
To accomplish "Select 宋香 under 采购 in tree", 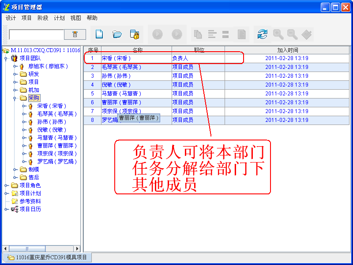I will pos(52,106).
